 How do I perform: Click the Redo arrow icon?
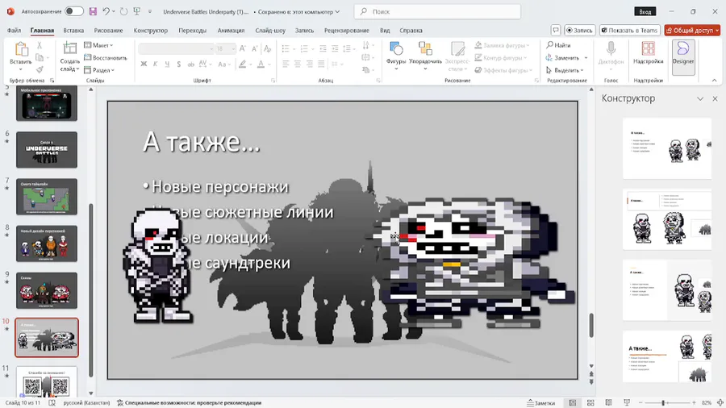pyautogui.click(x=123, y=11)
